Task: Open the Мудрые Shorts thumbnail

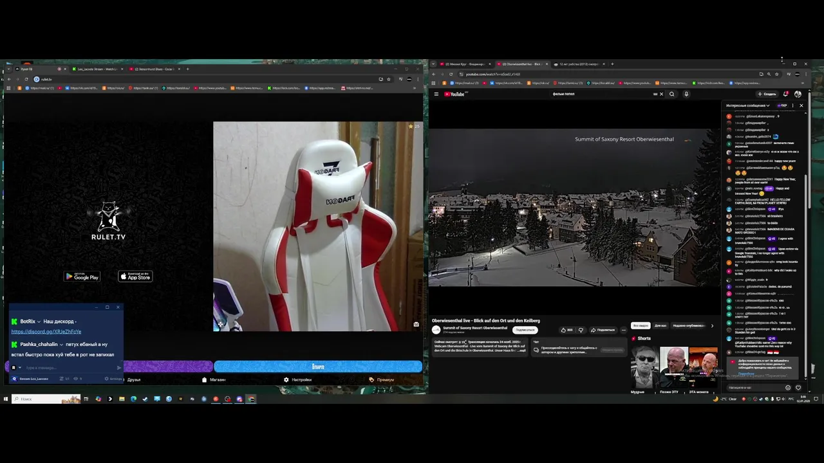Action: pyautogui.click(x=644, y=367)
